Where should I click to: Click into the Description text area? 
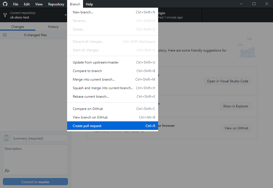[x=35, y=157]
